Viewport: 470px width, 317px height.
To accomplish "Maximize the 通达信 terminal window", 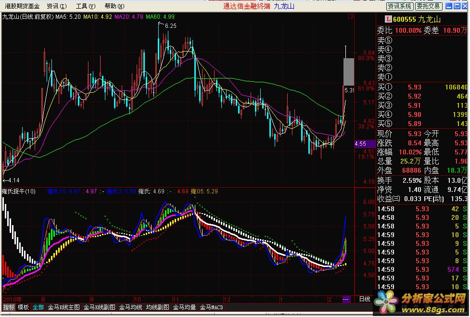I will click(457, 6).
